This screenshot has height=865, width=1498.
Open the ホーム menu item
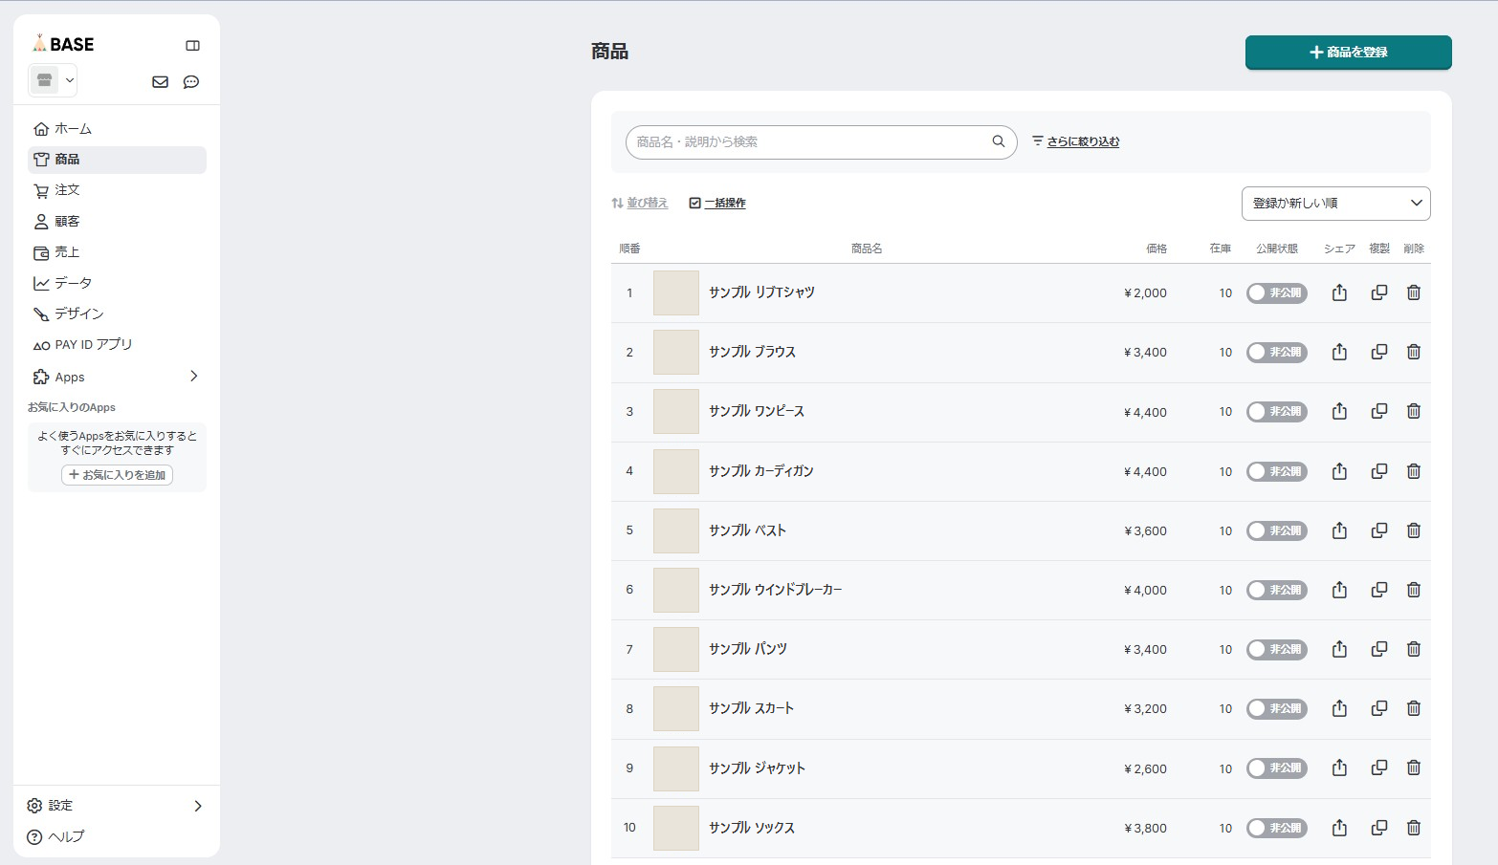(x=117, y=129)
